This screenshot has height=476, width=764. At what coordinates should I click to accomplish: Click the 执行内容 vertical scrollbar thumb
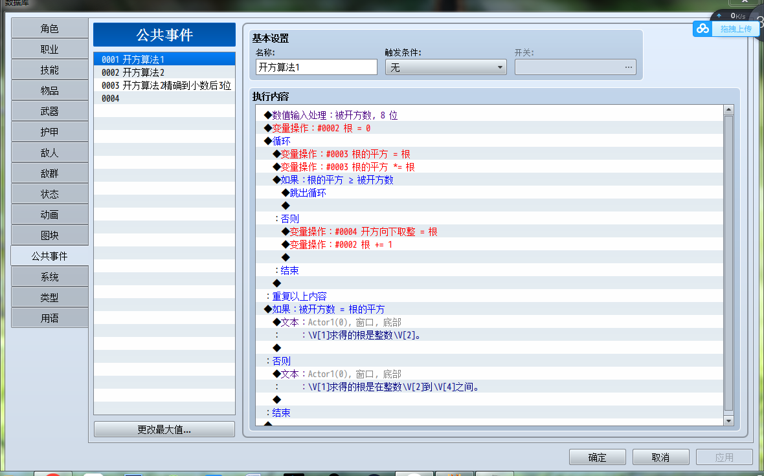pos(728,263)
